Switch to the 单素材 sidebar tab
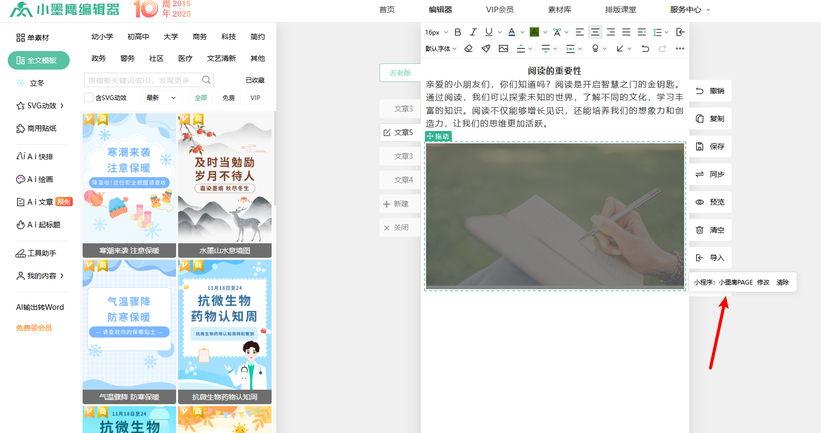The image size is (821, 433). point(33,38)
